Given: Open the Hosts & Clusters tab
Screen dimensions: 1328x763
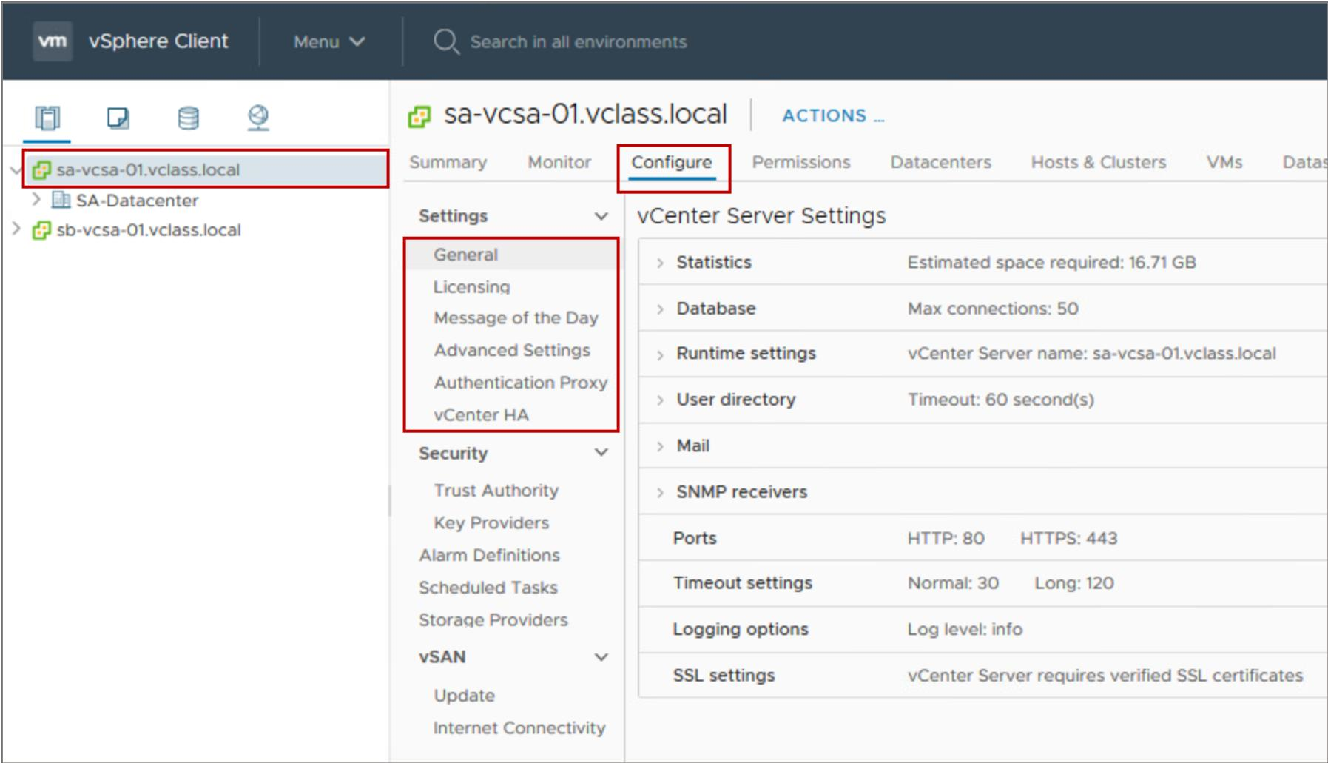Looking at the screenshot, I should [1099, 162].
